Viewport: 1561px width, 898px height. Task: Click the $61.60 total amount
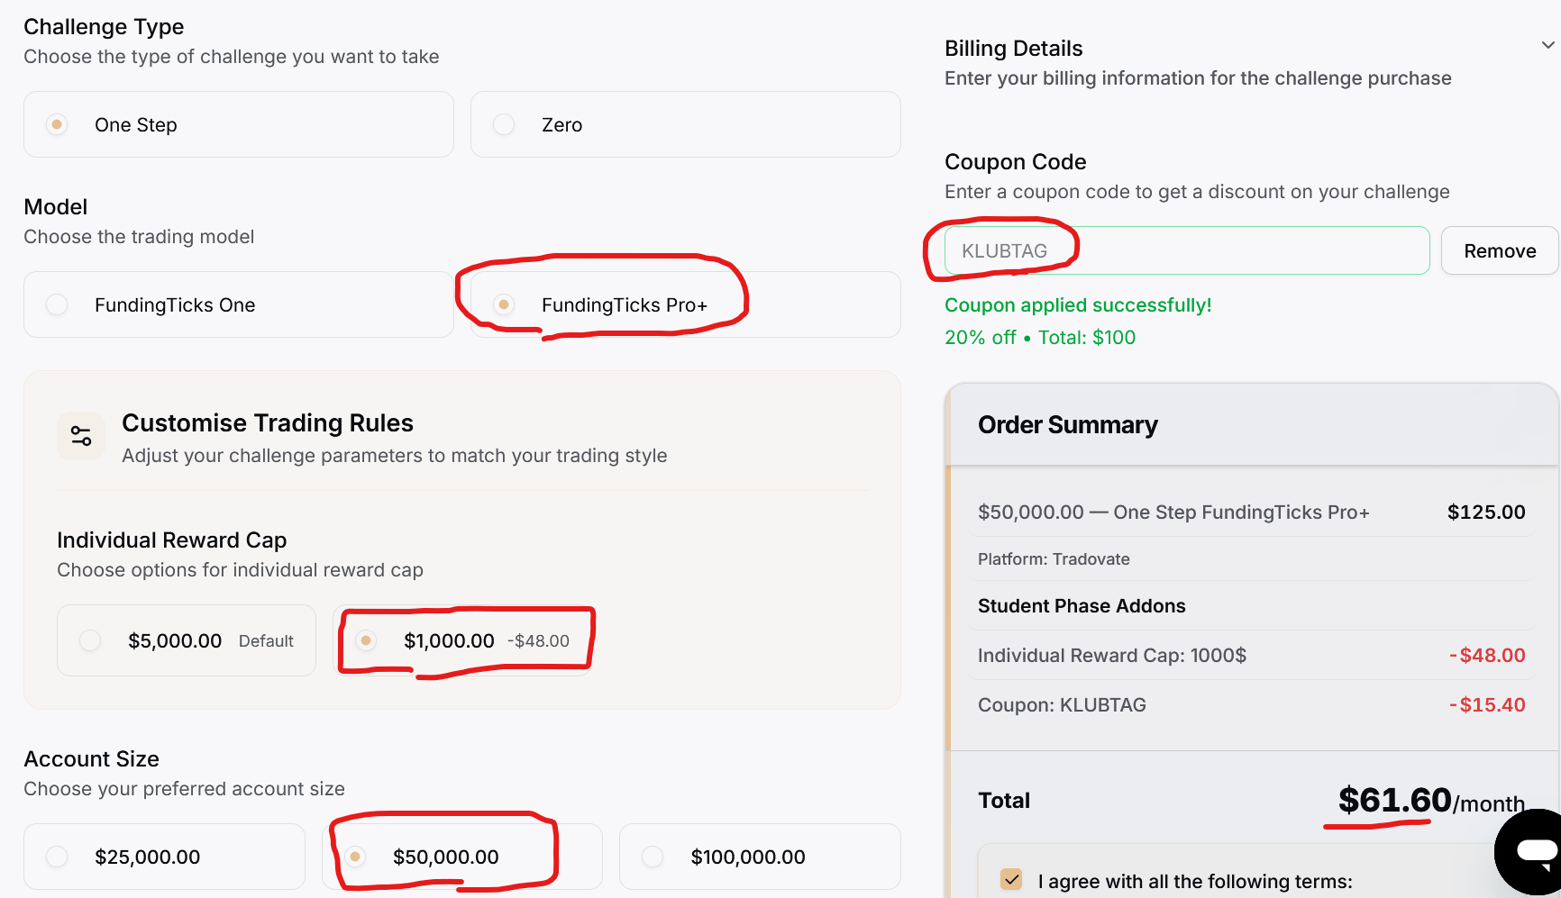(1394, 800)
